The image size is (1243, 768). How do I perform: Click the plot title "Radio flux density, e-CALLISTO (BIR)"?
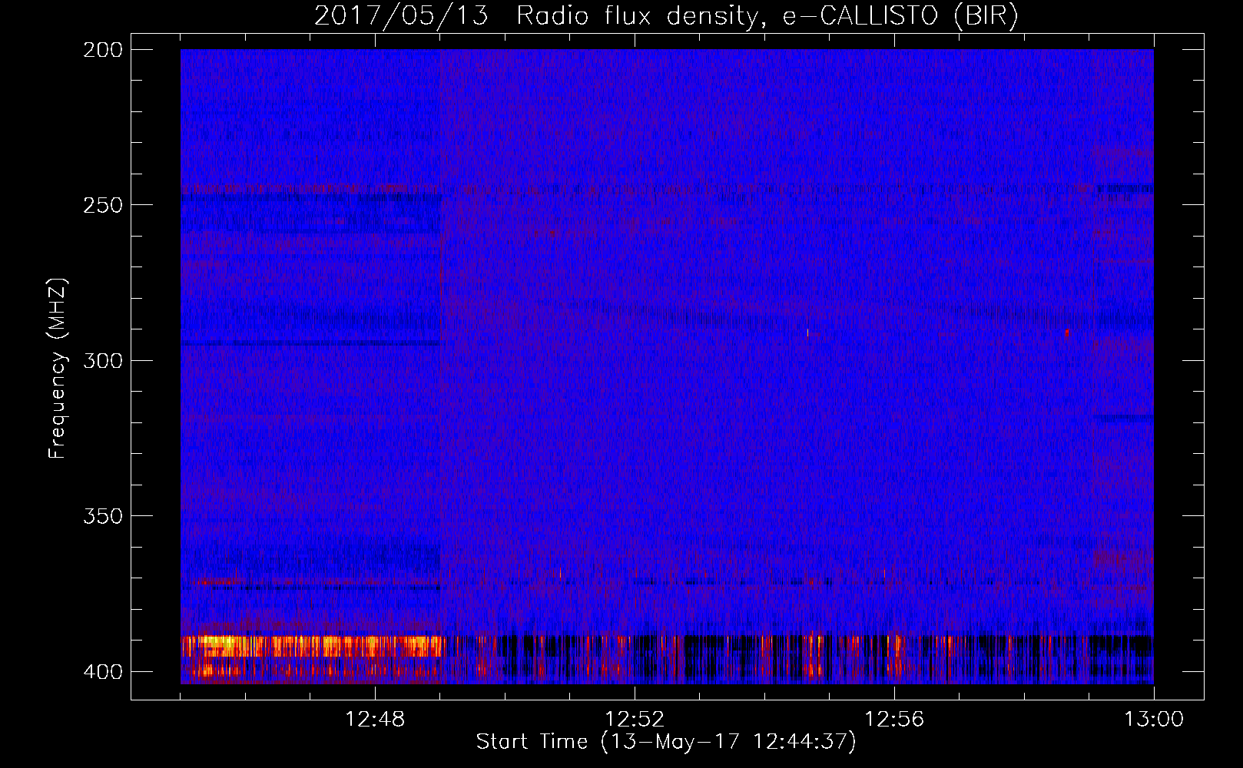[767, 15]
